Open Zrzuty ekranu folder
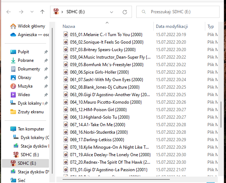This screenshot has width=226, height=183. pyautogui.click(x=27, y=112)
